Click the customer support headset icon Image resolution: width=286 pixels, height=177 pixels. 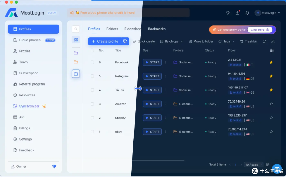point(228,13)
